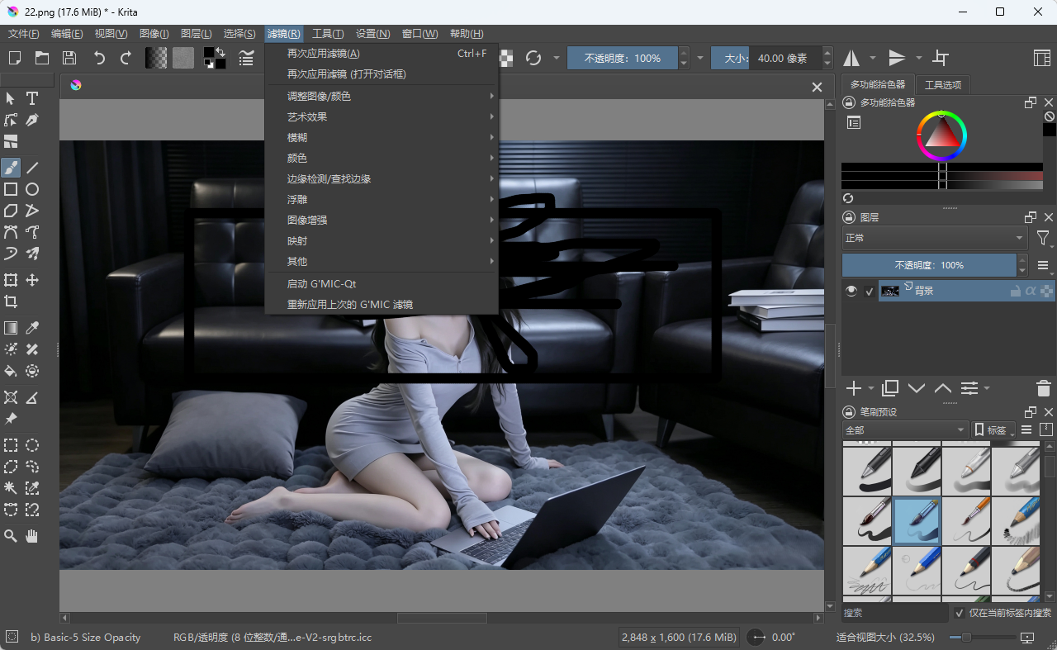Click the Save document icon
Image resolution: width=1057 pixels, height=650 pixels.
point(69,58)
